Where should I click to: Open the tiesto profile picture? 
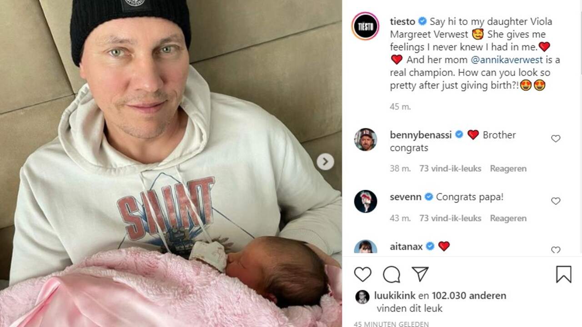[x=366, y=26]
